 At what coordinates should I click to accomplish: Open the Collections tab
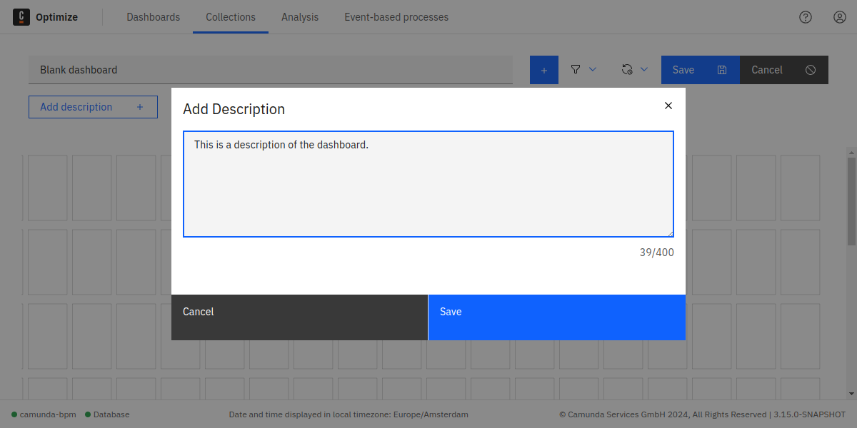point(231,17)
